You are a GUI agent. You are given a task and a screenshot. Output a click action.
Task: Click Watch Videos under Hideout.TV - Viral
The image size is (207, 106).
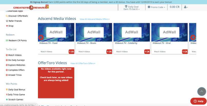[160, 52]
